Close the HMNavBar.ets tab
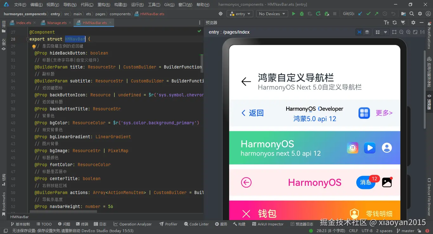Screen dimensions: 433x234 (x=110, y=23)
